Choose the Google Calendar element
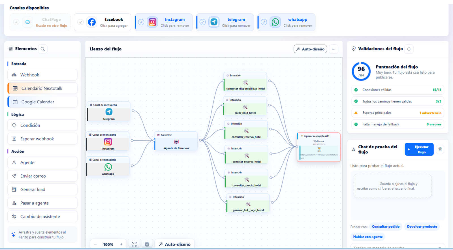Screen dimensions: 453x250 pyautogui.click(x=42, y=102)
